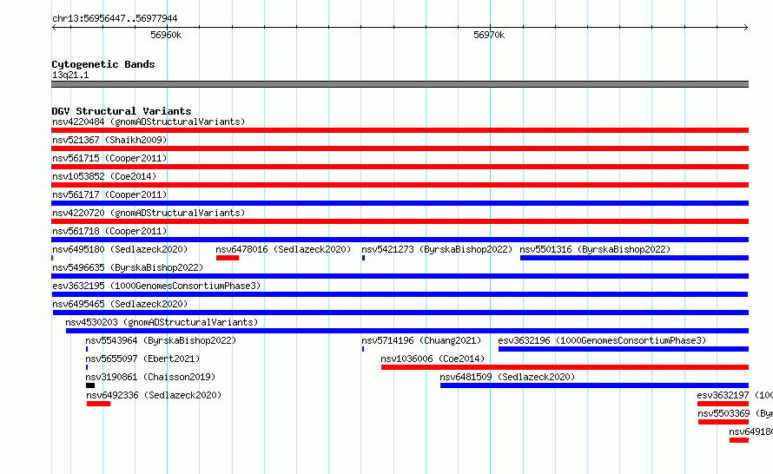Click the blue bar of nsv561717
Image resolution: width=773 pixels, height=474 pixels.
[x=400, y=203]
